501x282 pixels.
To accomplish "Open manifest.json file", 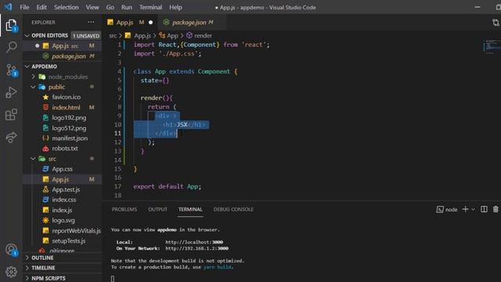I will point(63,138).
